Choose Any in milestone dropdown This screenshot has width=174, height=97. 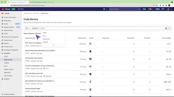[44, 36]
